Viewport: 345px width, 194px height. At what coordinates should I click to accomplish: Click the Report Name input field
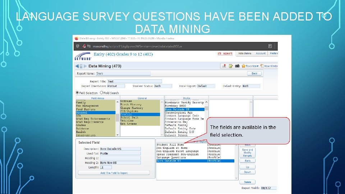coord(123,73)
